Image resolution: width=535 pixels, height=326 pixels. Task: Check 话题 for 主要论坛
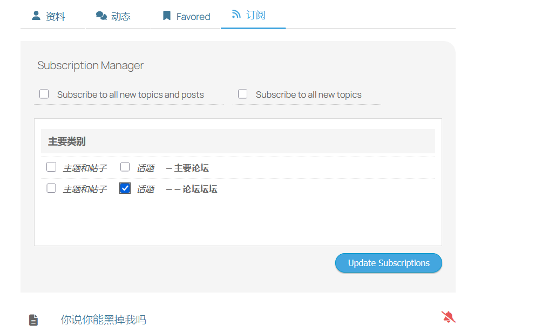(x=125, y=167)
